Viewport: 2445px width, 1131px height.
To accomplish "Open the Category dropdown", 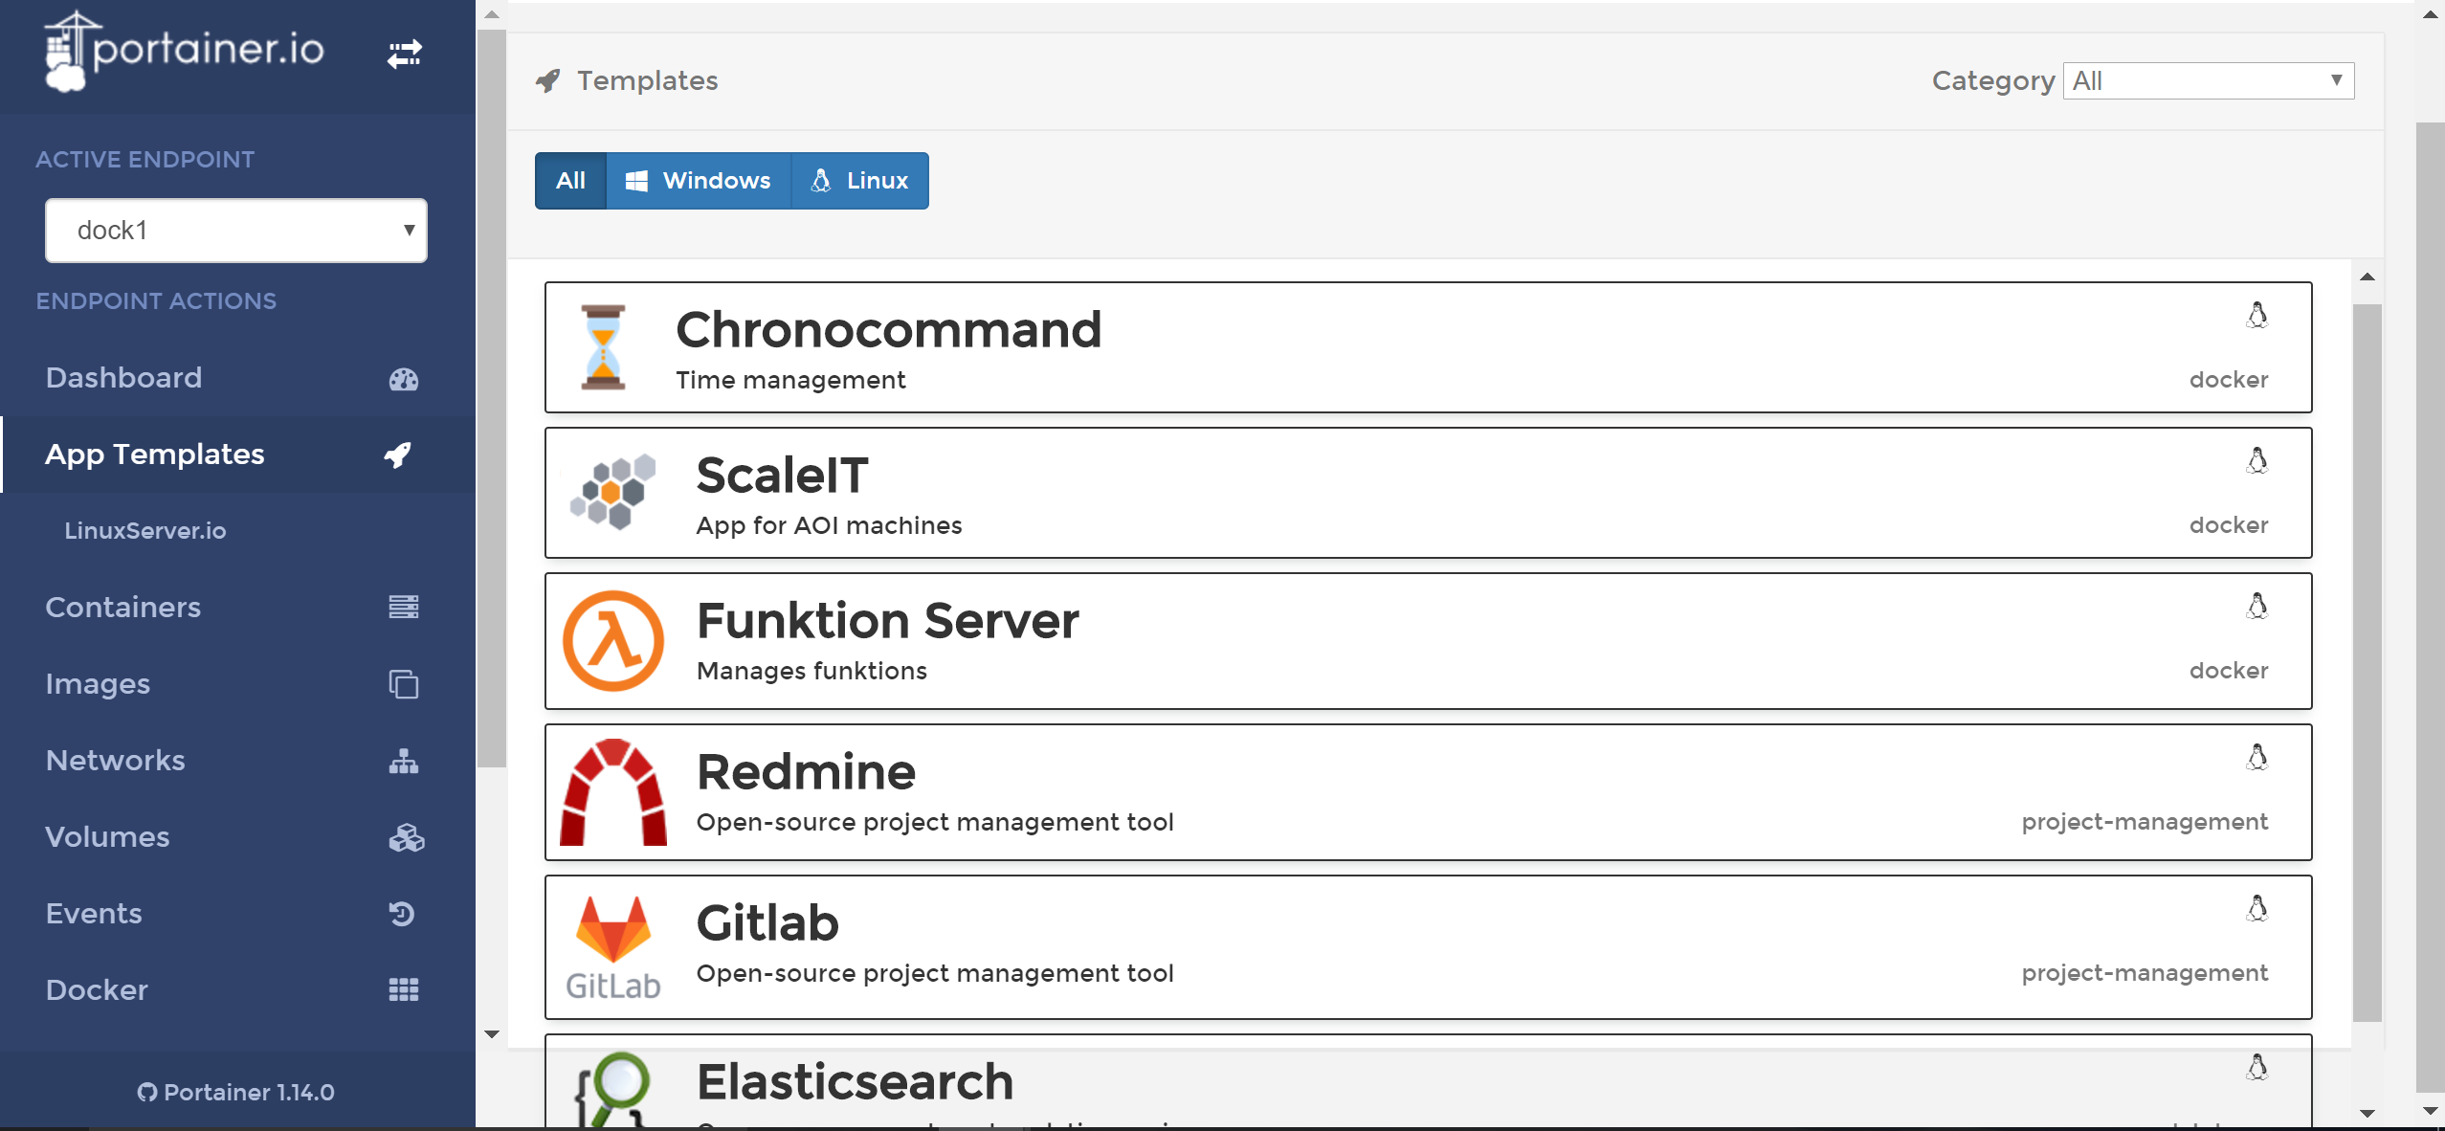I will click(x=2208, y=81).
